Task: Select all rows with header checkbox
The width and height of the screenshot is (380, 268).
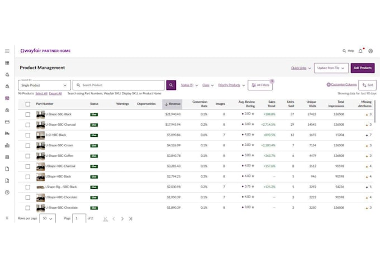Action: [x=28, y=104]
